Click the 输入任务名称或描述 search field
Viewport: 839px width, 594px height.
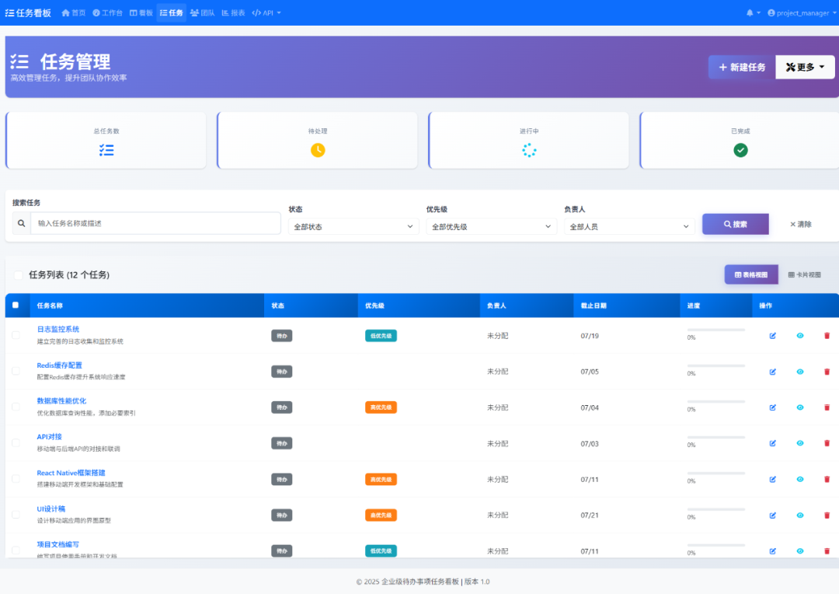[x=155, y=223]
